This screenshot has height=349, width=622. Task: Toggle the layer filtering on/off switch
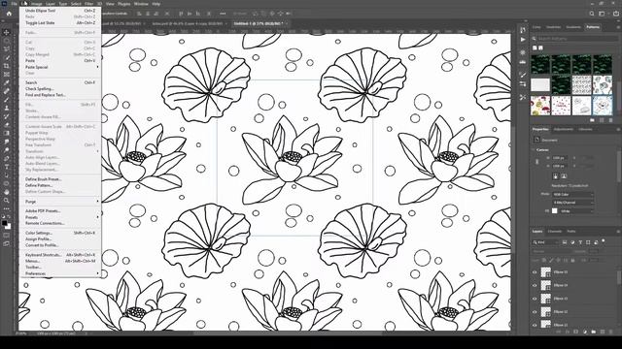(604, 240)
